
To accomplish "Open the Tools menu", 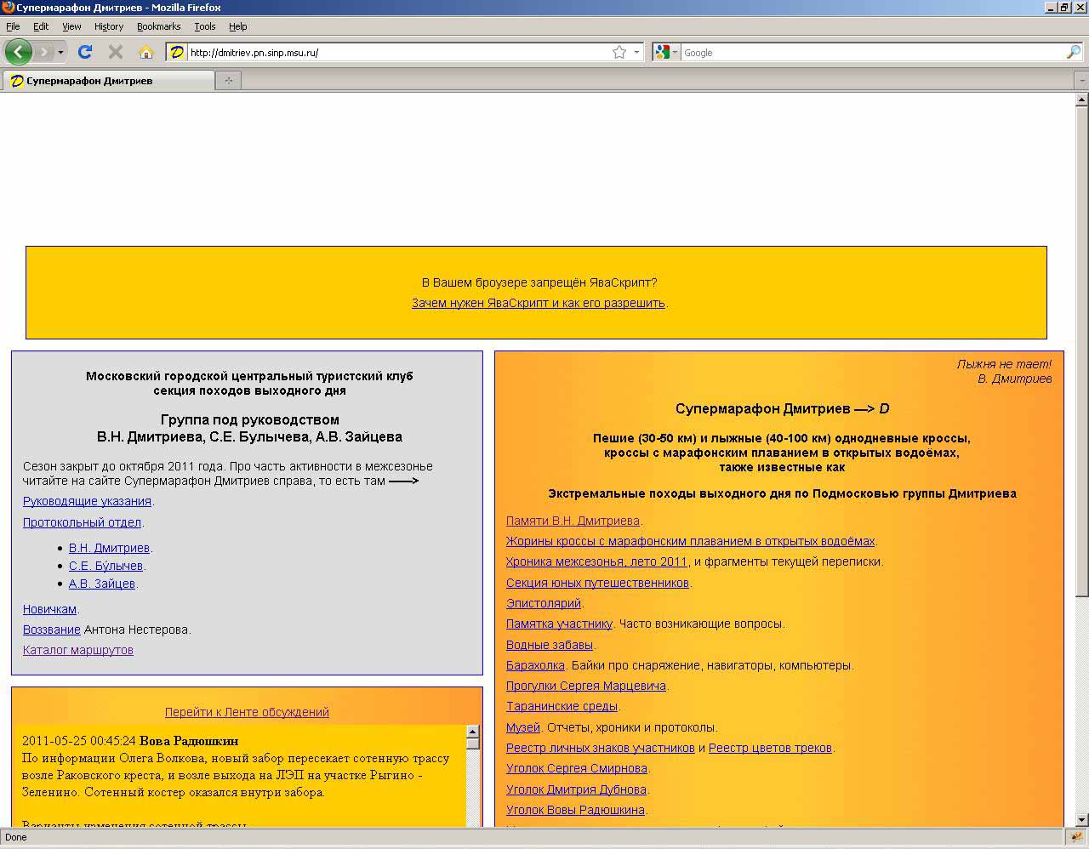I will [204, 26].
